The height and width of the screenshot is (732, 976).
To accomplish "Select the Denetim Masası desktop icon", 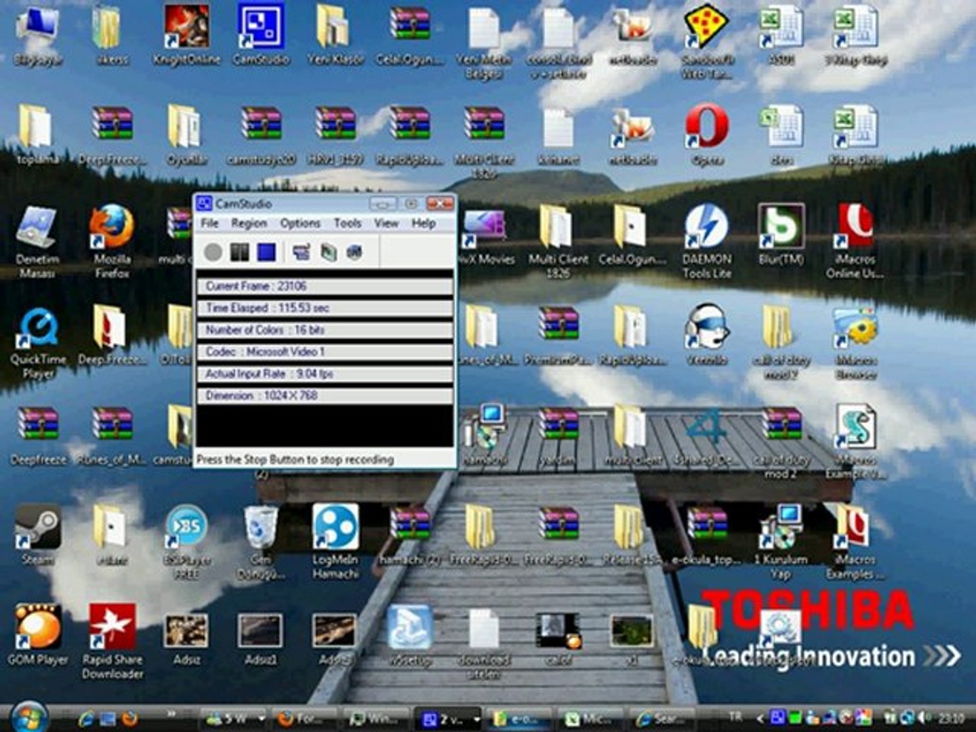I will coord(37,241).
